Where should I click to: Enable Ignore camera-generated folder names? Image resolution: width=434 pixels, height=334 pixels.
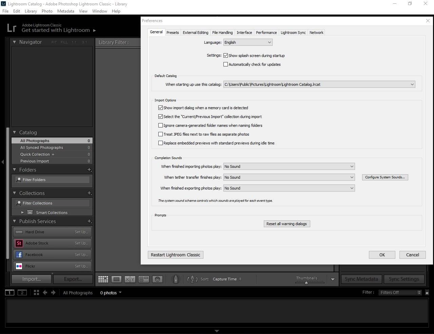point(160,125)
